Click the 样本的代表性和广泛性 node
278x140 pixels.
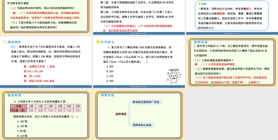[x=147, y=102]
